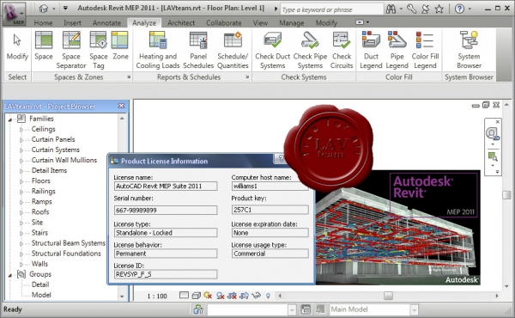Add a Color Fill Legend
Screen dimensions: 515x318
pyautogui.click(x=425, y=49)
